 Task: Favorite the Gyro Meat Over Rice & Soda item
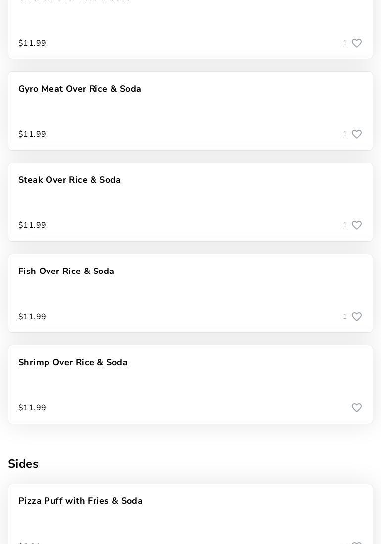(x=357, y=134)
